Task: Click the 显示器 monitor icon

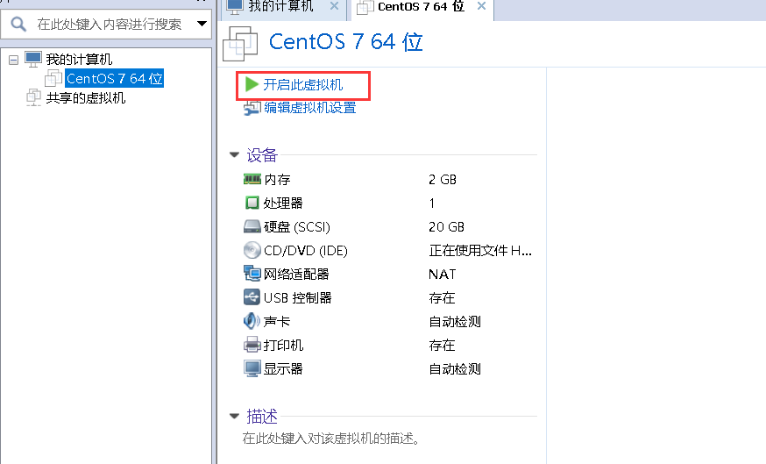Action: (252, 368)
